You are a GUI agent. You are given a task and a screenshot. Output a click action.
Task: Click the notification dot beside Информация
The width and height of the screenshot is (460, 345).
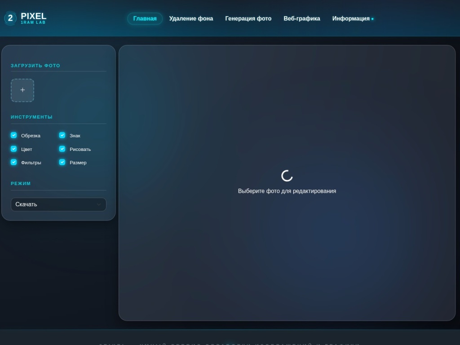(x=372, y=19)
